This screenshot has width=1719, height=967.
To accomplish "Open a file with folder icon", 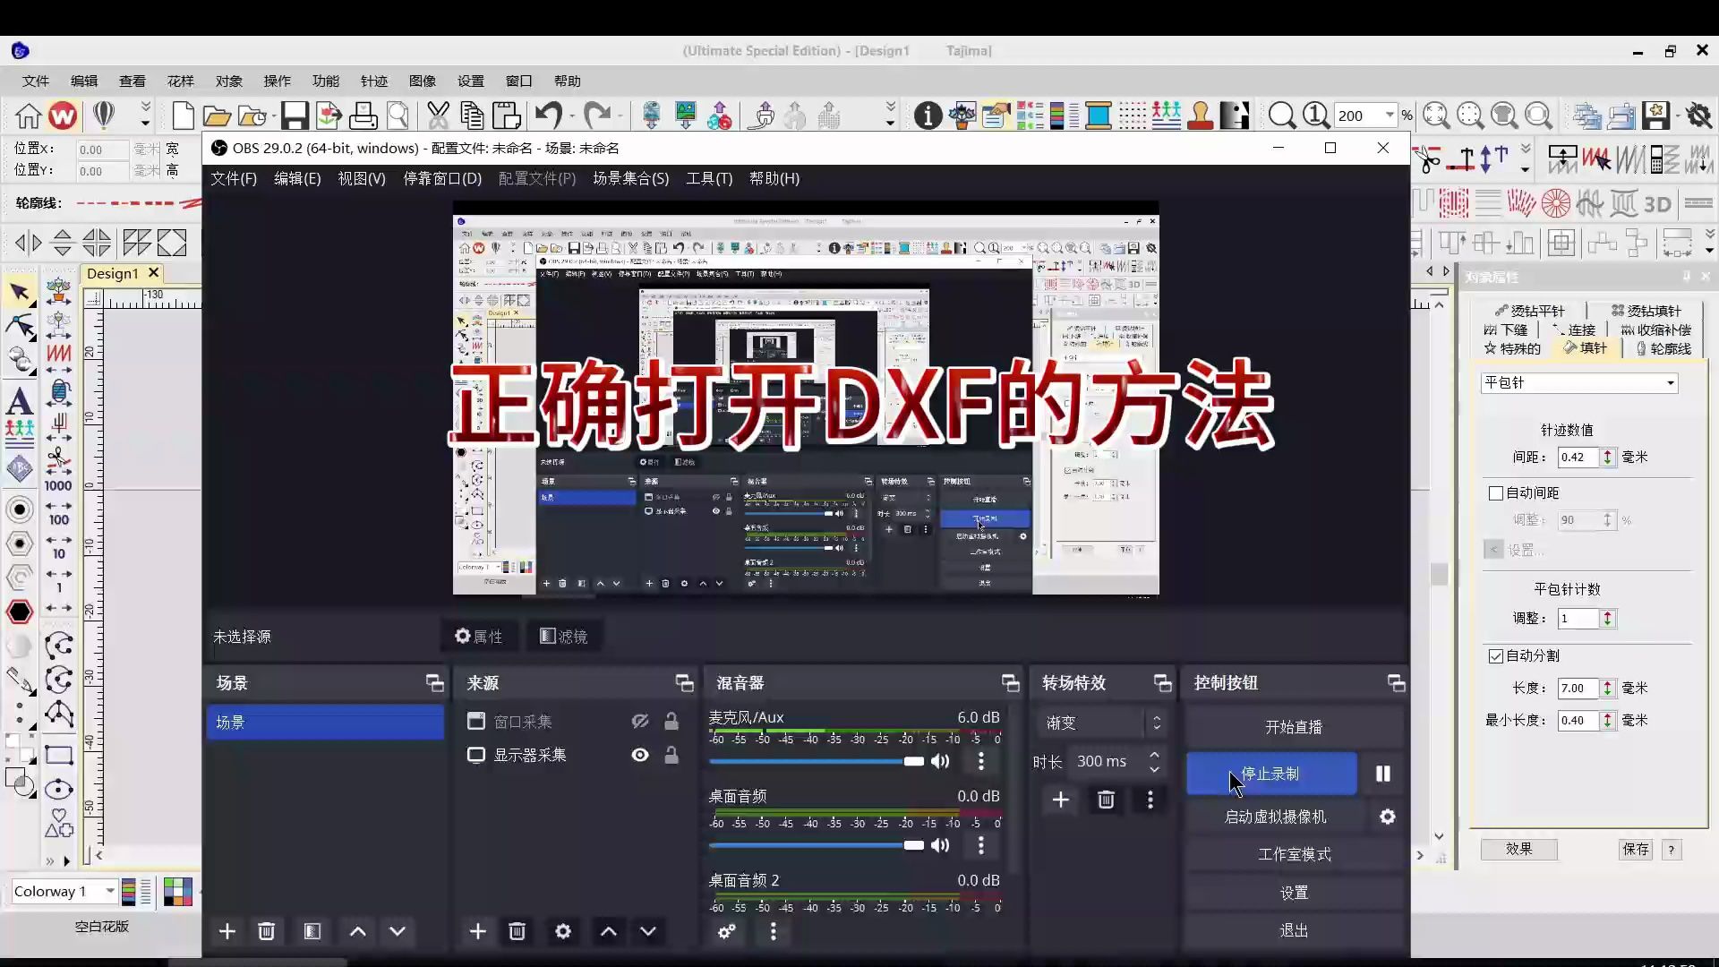I will click(x=217, y=116).
